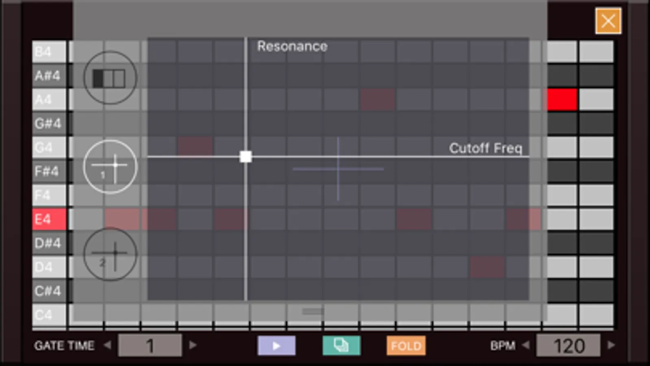650x366 pixels.
Task: Click the gate time value field
Action: tap(150, 346)
